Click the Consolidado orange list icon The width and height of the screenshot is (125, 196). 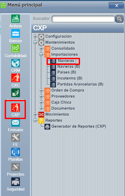(47, 48)
